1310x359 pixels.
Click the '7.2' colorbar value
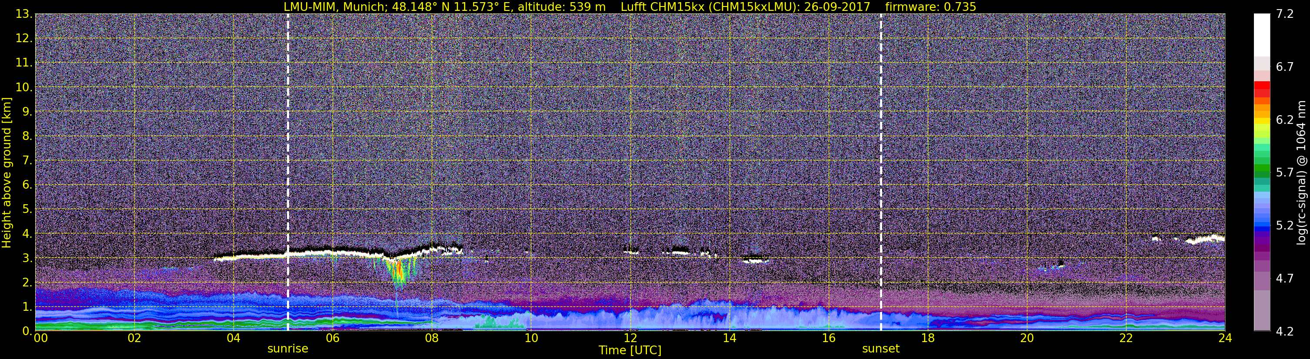pyautogui.click(x=1285, y=14)
